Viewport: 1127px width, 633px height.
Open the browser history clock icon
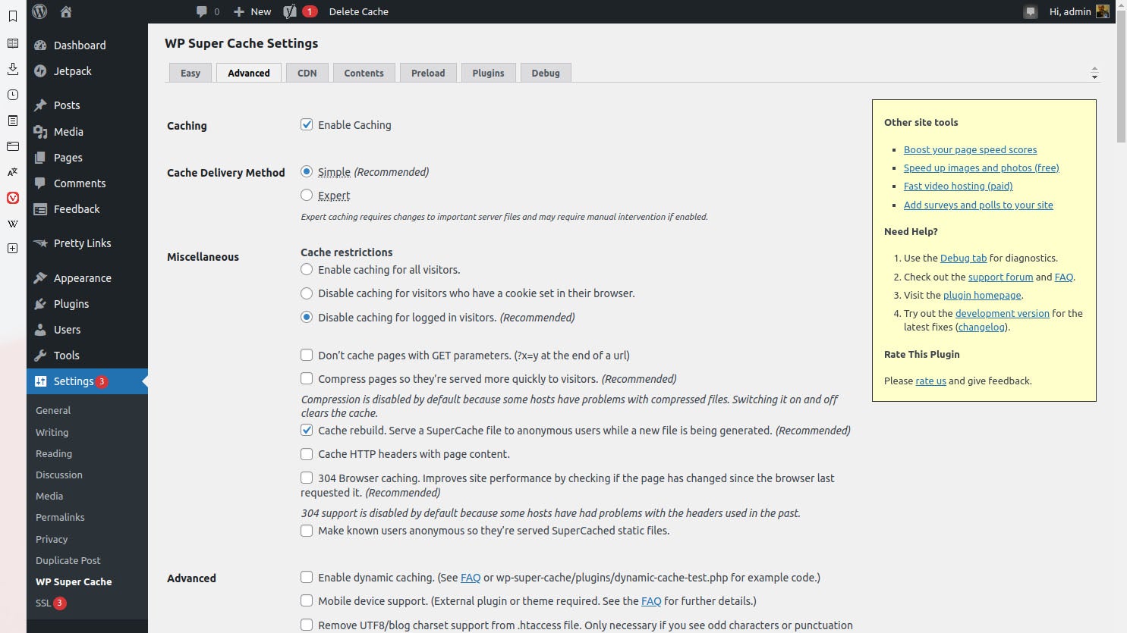(x=13, y=95)
